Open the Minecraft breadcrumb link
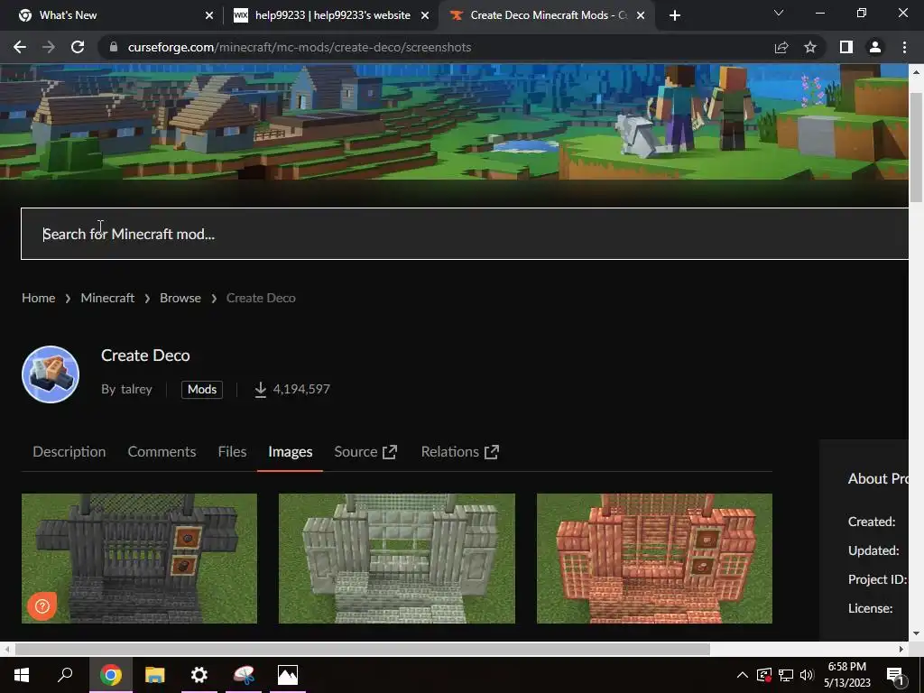The width and height of the screenshot is (924, 693). (107, 298)
